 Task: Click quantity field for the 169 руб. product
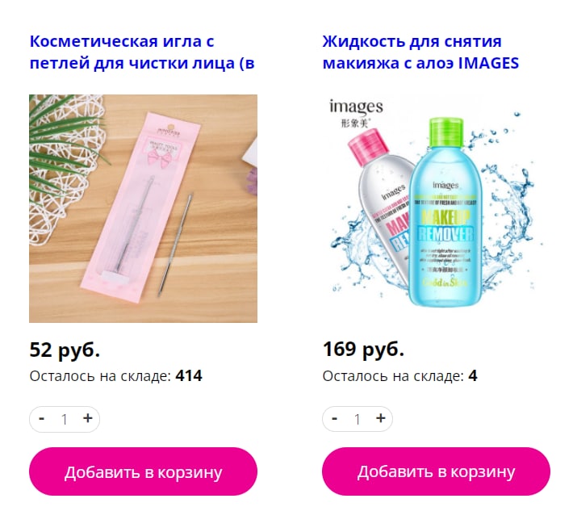click(x=358, y=419)
